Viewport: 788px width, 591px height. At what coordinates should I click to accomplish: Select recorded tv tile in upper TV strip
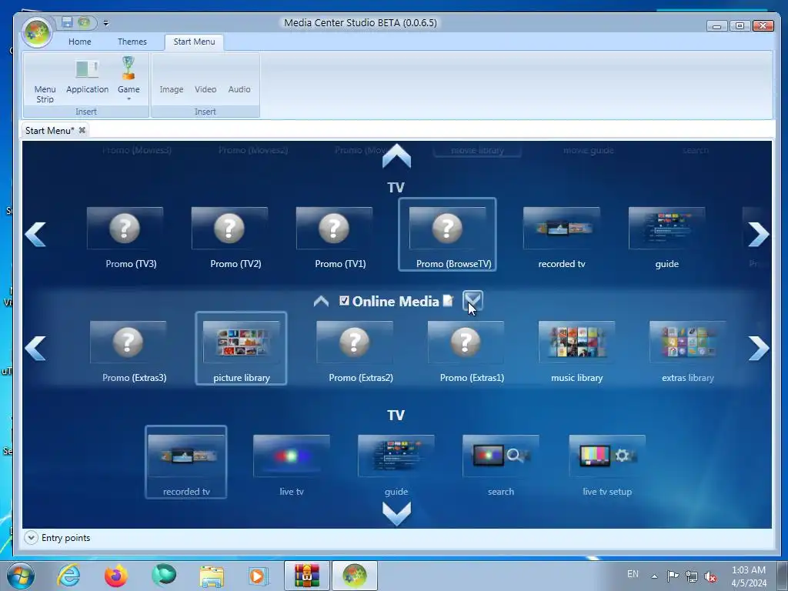[561, 235]
